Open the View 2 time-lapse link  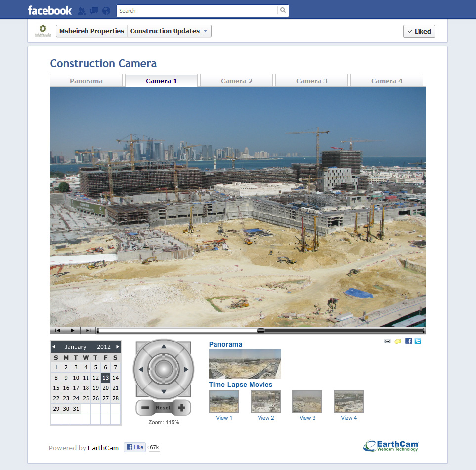pos(265,418)
